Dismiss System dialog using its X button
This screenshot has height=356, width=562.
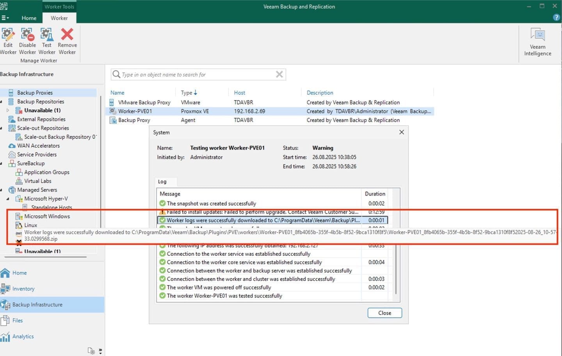pos(402,132)
